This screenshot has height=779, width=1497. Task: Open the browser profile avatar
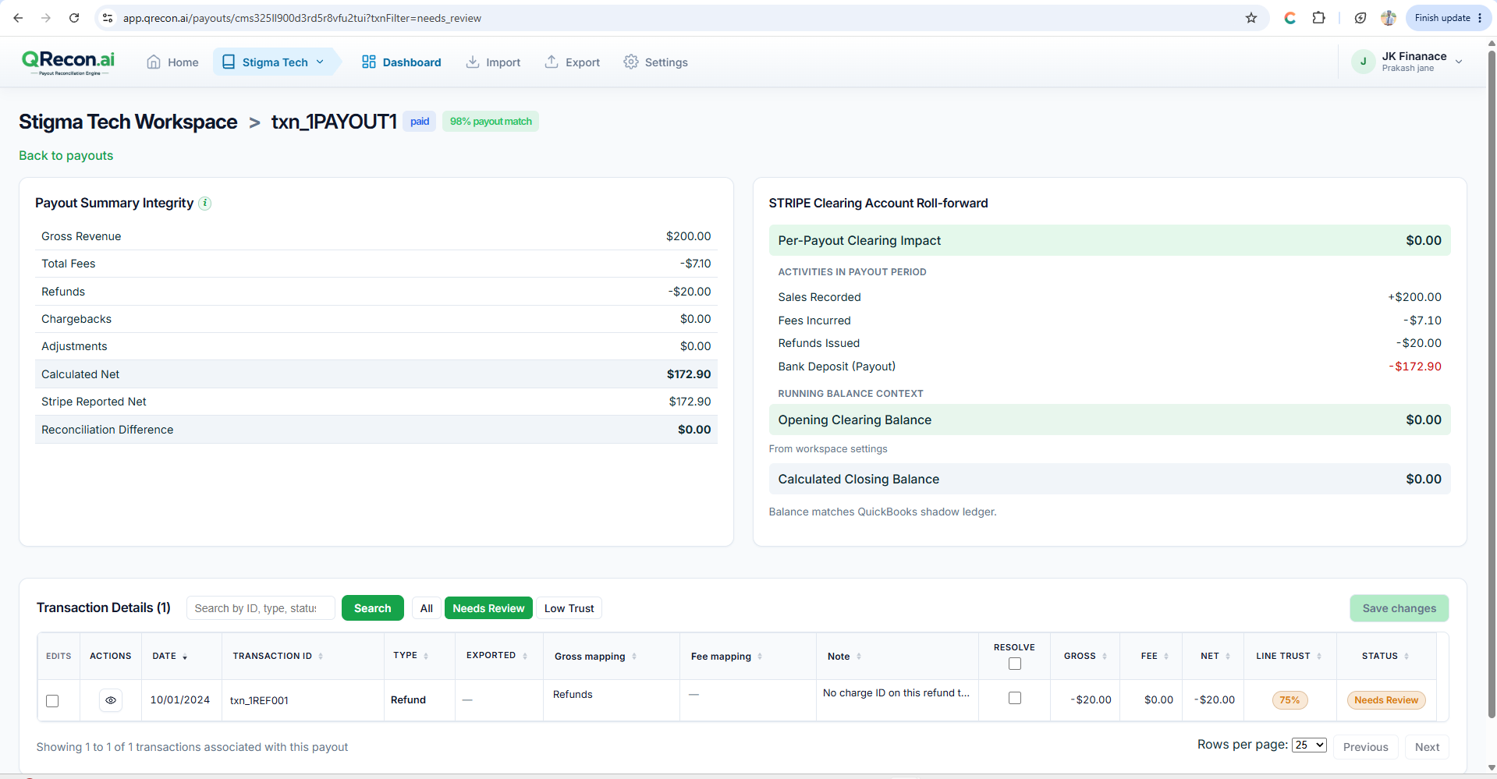point(1389,18)
